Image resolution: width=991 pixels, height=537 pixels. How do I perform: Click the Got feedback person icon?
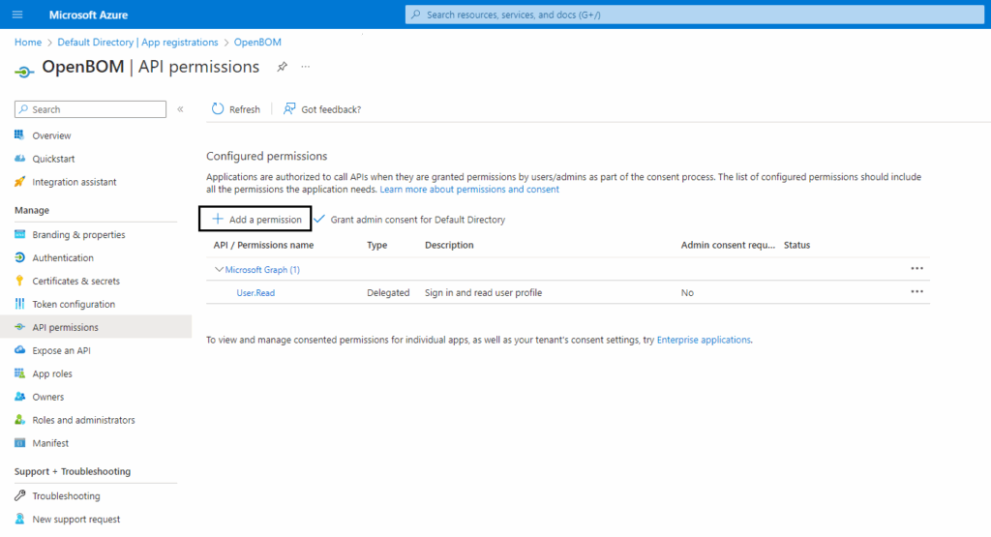pos(288,108)
